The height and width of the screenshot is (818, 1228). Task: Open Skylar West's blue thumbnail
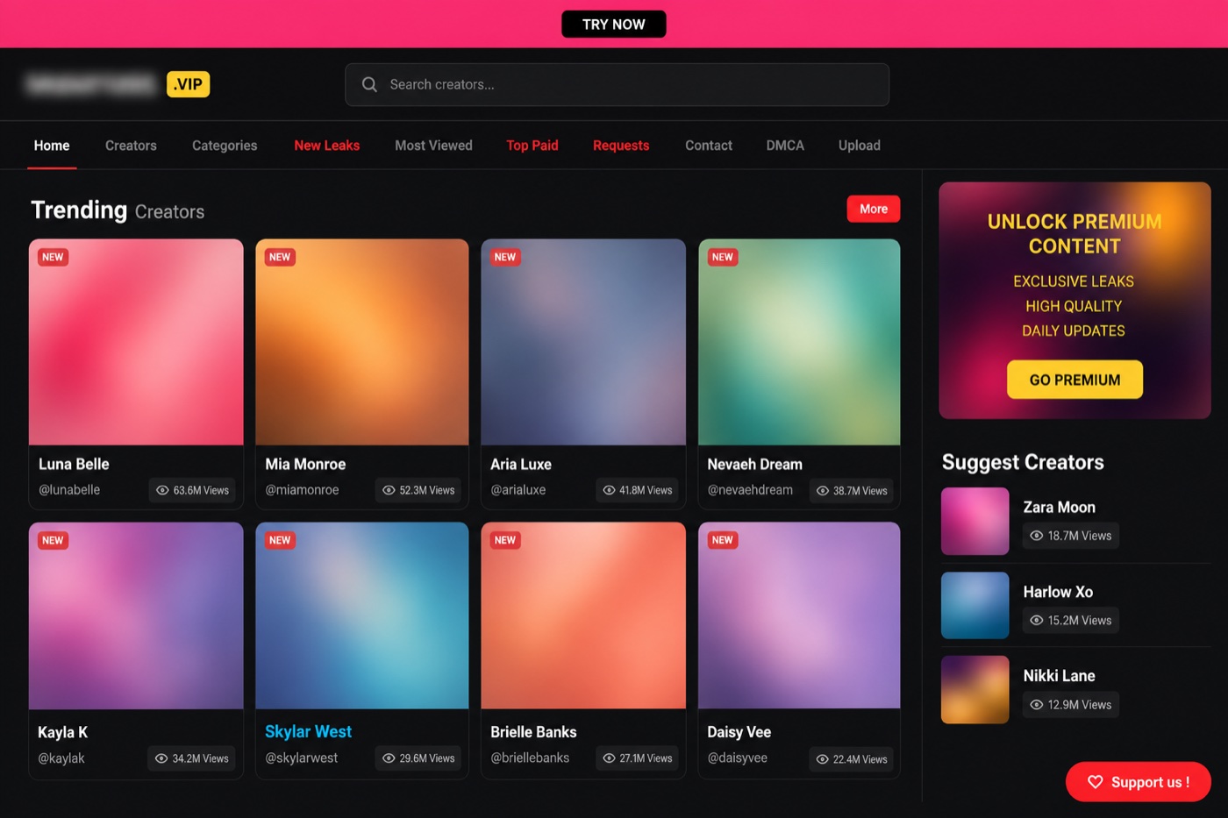tap(362, 615)
